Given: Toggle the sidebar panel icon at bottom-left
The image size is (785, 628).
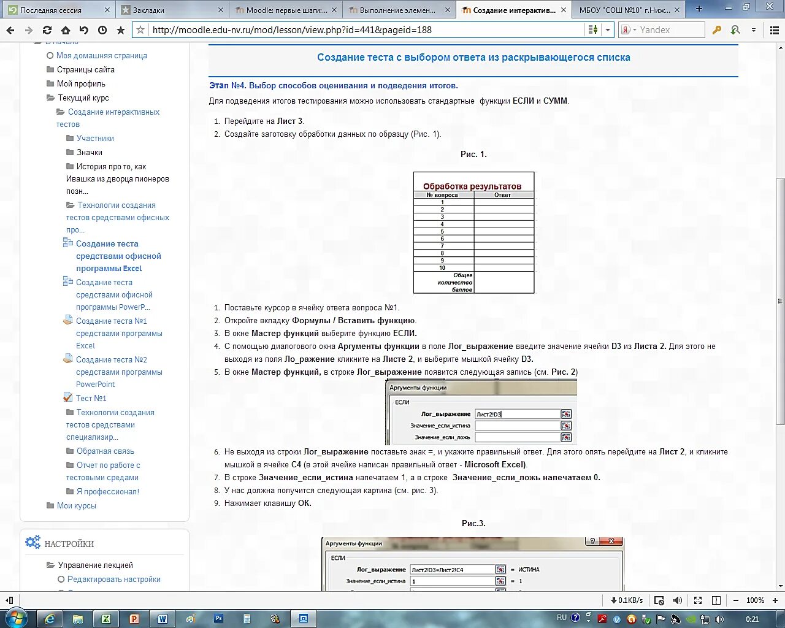Looking at the screenshot, I should point(9,600).
